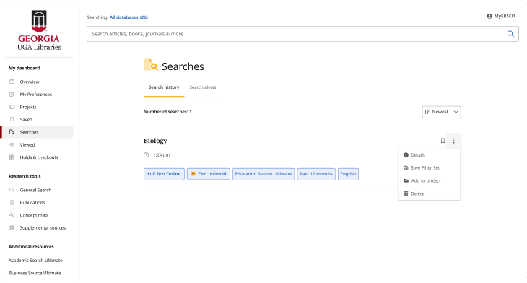
Task: Select Searches in the sidebar
Action: (x=29, y=132)
